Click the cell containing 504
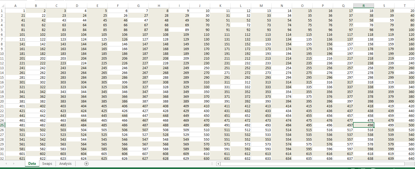This screenshot has height=169, width=415. point(77,130)
